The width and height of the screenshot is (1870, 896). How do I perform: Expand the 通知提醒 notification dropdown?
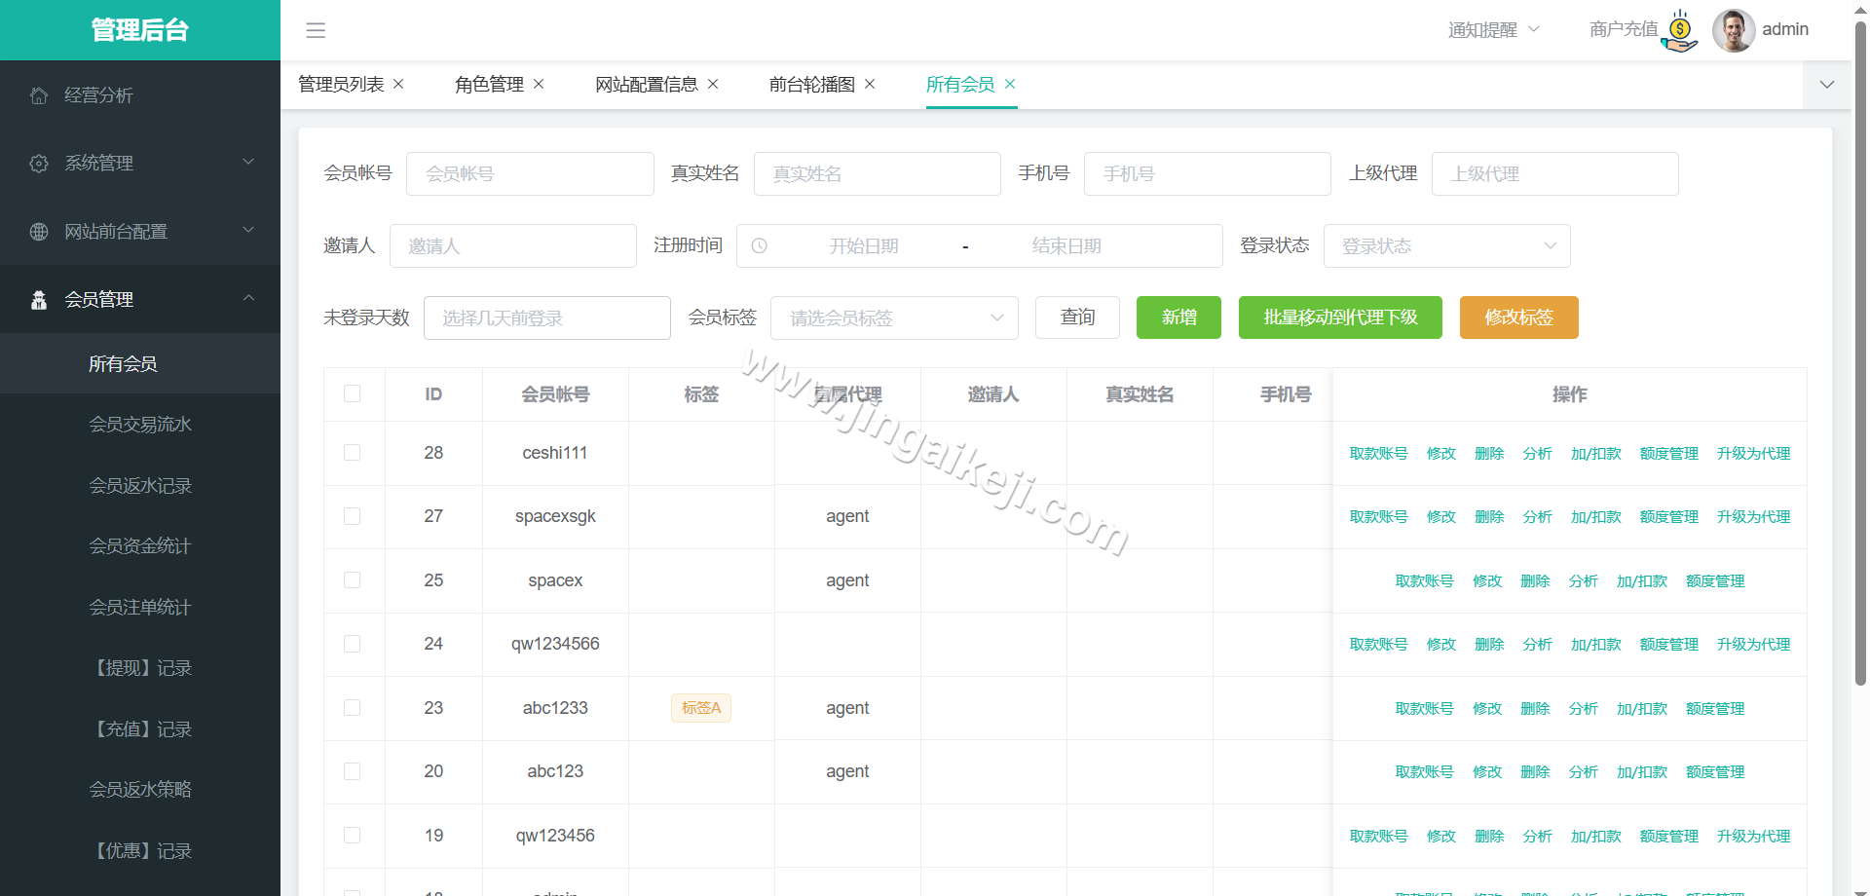[1492, 30]
